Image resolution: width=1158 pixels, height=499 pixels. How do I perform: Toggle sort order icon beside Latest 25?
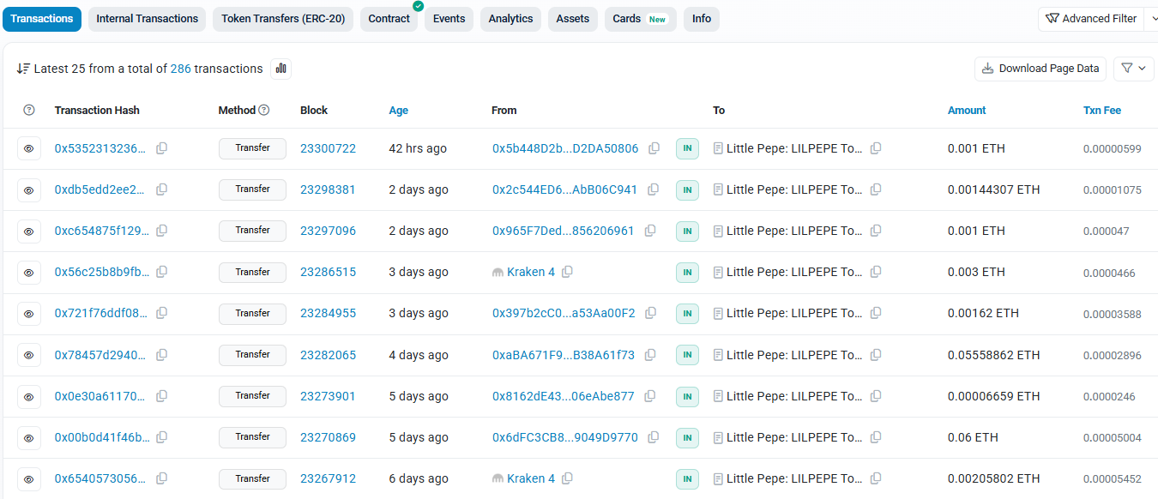pos(23,69)
